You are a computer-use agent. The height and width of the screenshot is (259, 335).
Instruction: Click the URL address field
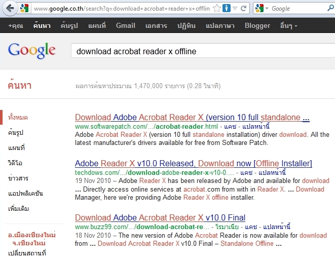click(x=122, y=9)
